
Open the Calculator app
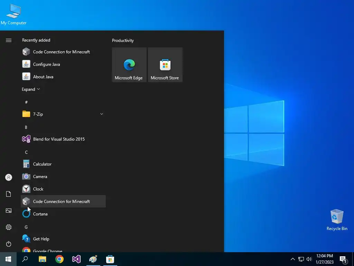pyautogui.click(x=63, y=164)
